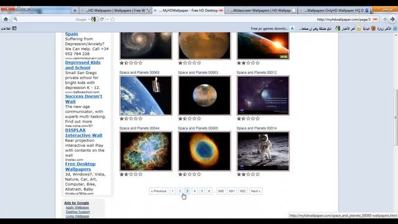
Task: Go to the Next » page
Action: (256, 191)
